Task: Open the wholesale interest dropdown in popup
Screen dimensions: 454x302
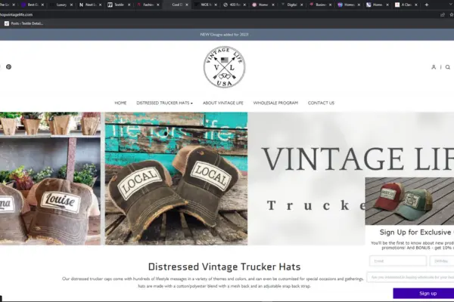Action: coord(411,277)
